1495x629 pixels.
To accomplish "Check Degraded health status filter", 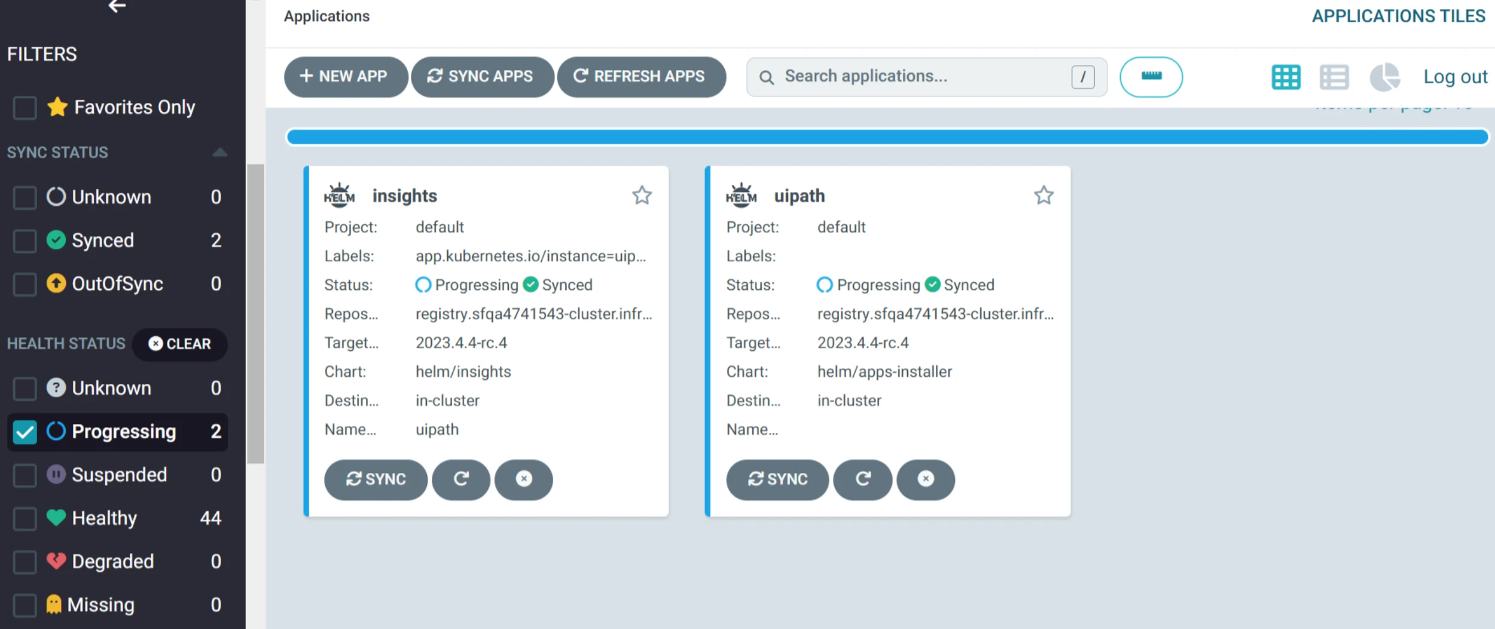I will [x=25, y=562].
